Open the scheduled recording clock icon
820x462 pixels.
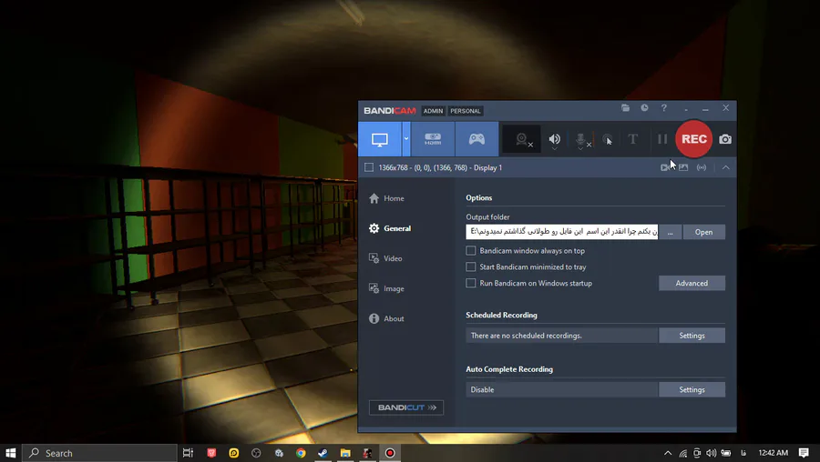pos(645,107)
